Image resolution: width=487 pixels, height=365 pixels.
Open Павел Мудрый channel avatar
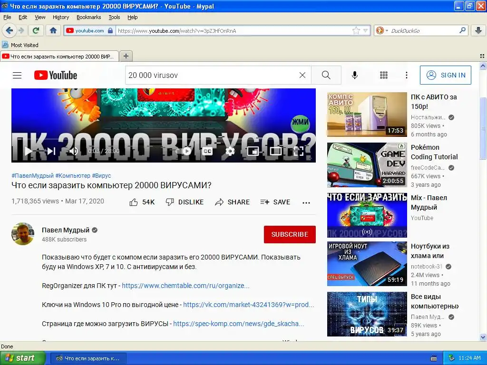coord(23,234)
